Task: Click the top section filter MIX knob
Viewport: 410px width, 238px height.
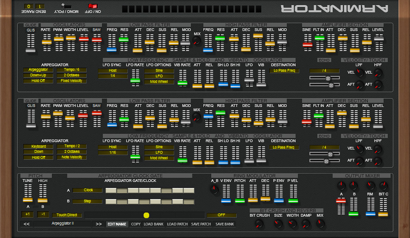Action: click(196, 40)
